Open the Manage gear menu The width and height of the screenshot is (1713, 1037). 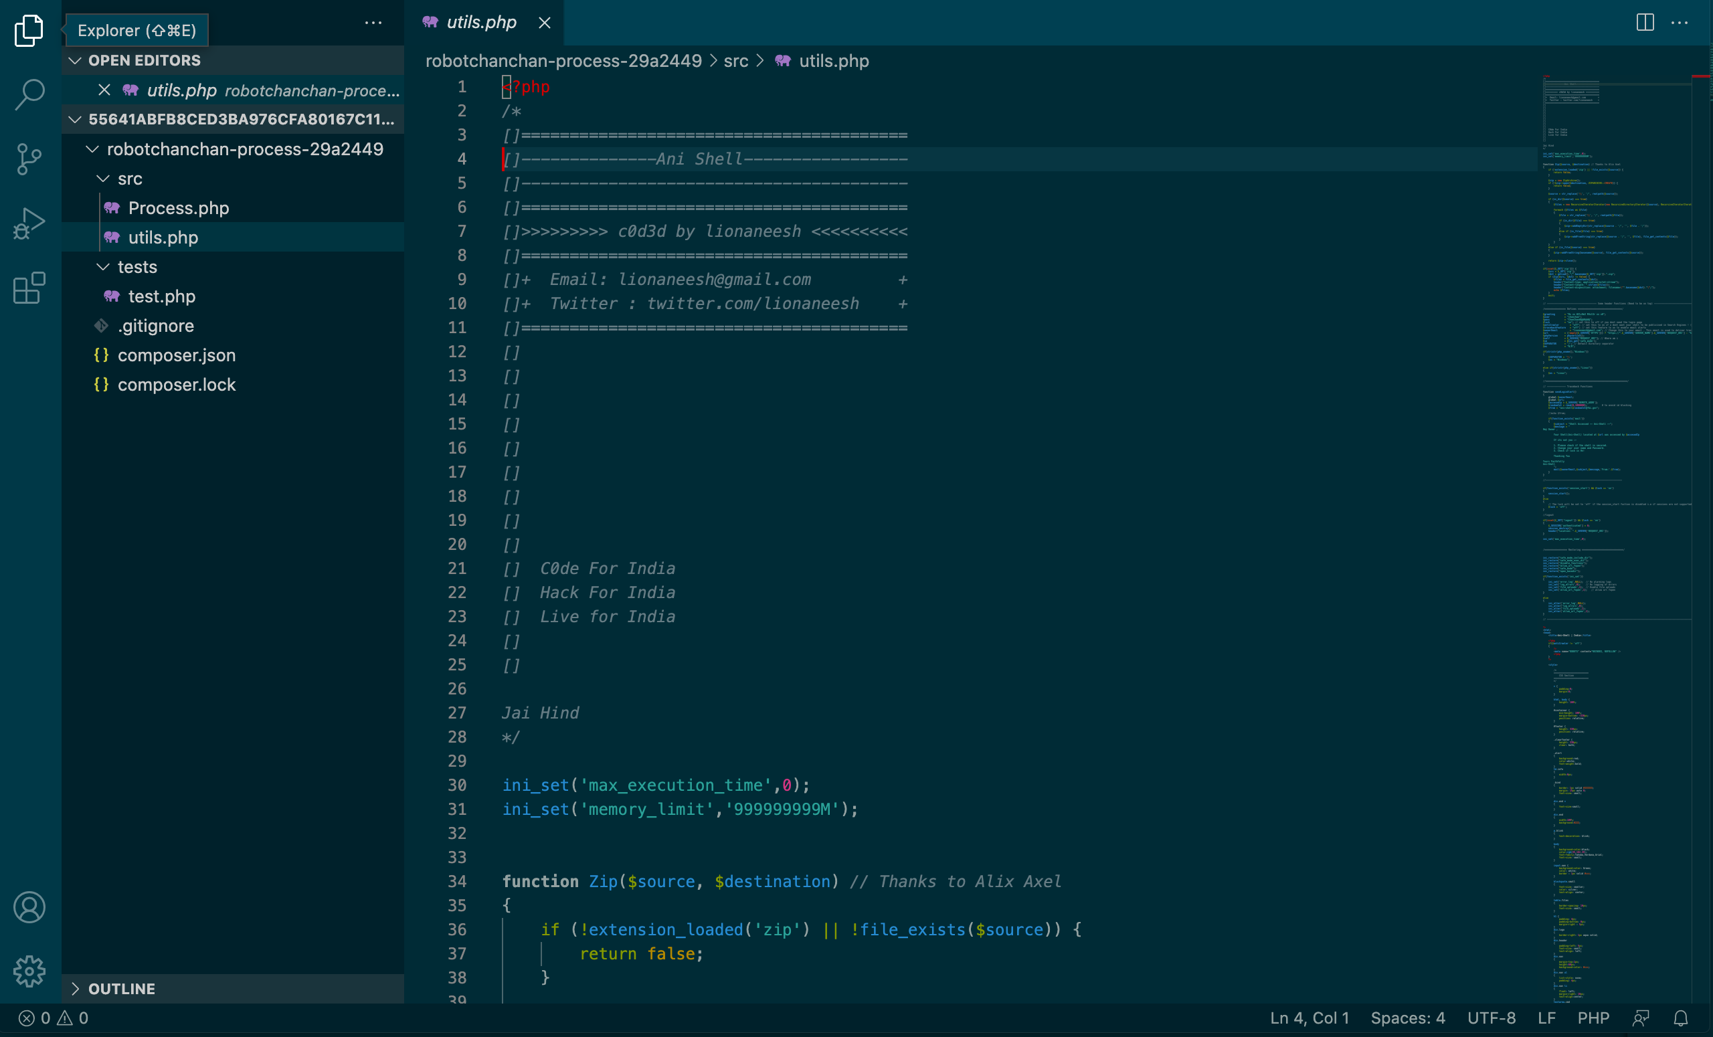(x=29, y=971)
